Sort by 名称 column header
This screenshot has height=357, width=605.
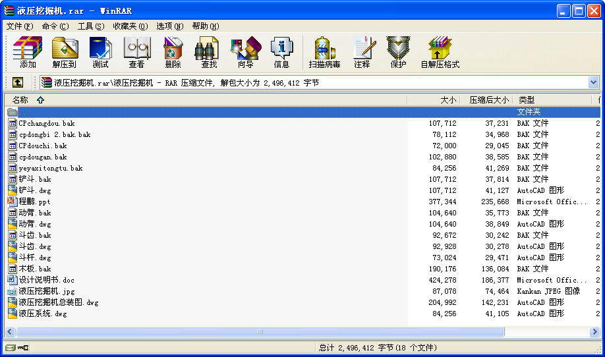pos(206,100)
